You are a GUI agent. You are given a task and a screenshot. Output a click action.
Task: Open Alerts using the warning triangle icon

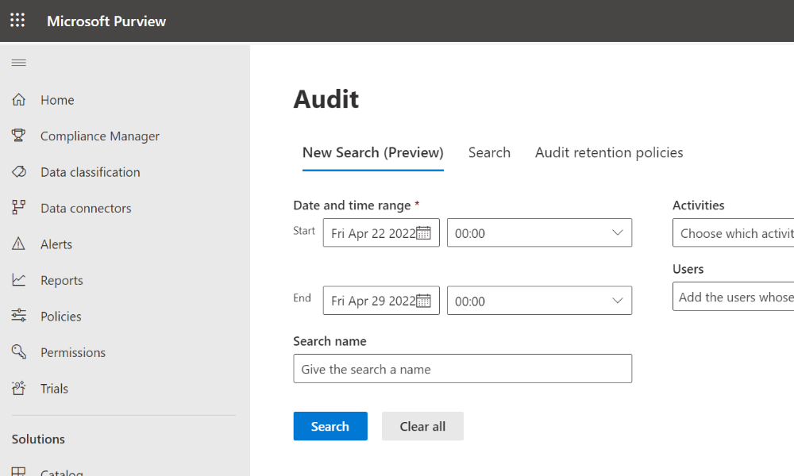pos(17,244)
